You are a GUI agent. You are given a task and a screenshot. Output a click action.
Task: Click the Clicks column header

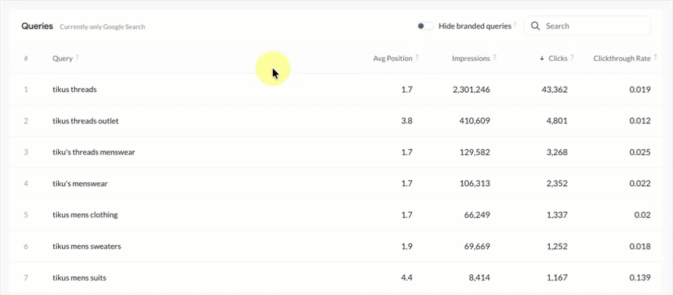tap(558, 58)
